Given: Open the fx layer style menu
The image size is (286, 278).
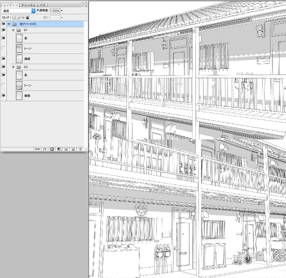Looking at the screenshot, I should click(x=45, y=149).
